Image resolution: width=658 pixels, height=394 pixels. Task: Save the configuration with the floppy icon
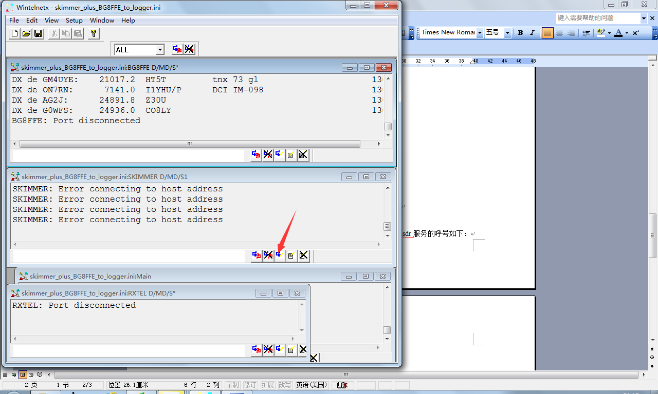click(38, 34)
